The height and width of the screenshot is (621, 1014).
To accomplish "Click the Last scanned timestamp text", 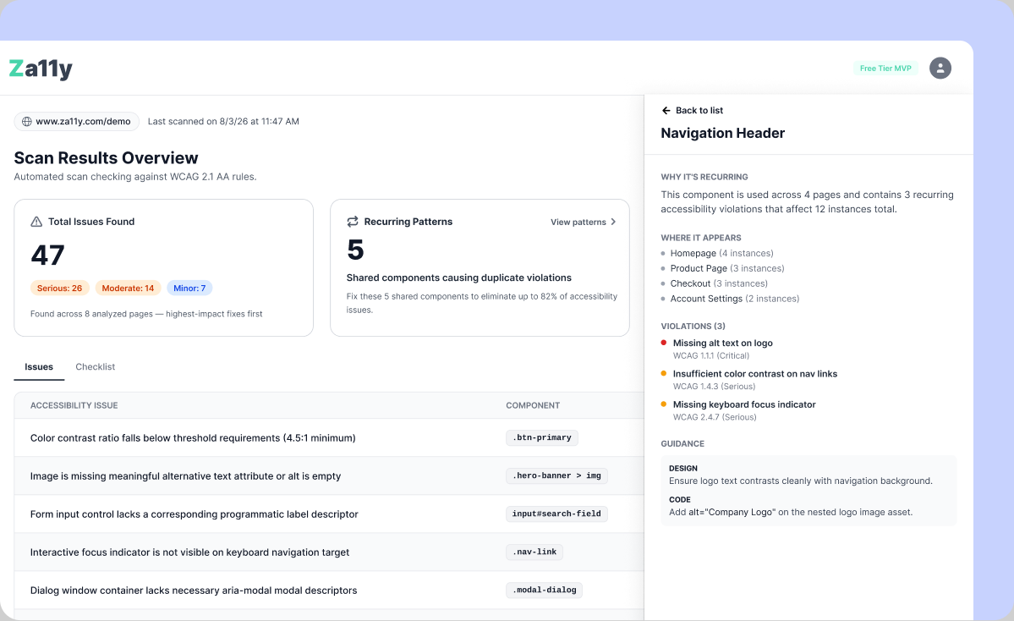I will tap(224, 122).
